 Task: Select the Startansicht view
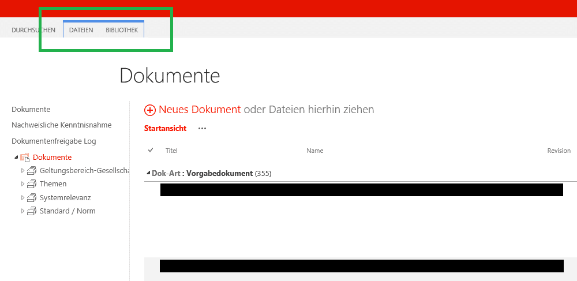(x=165, y=128)
